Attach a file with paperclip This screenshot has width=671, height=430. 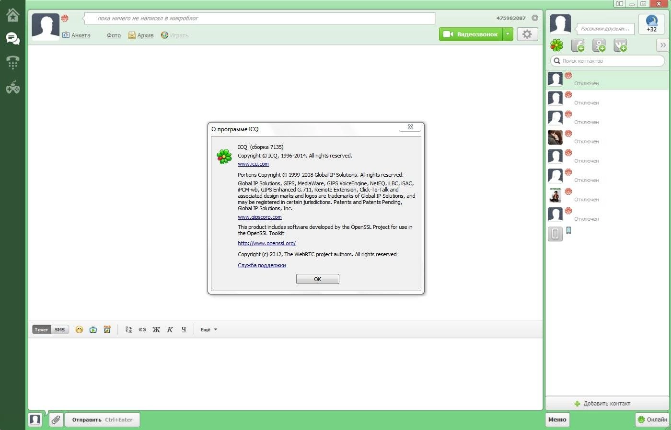coord(56,419)
